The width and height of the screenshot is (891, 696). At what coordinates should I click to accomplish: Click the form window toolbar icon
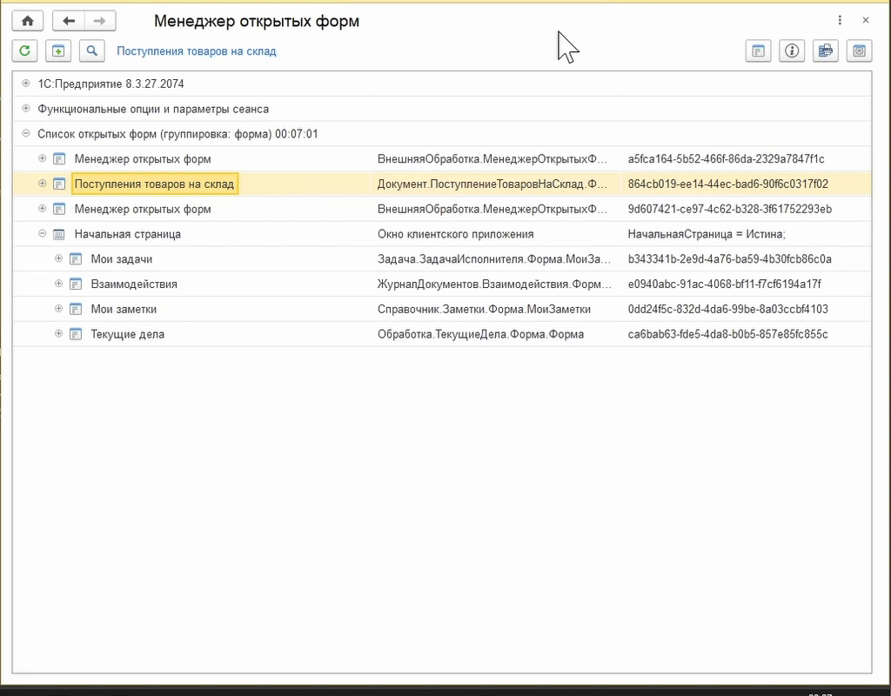coord(758,51)
